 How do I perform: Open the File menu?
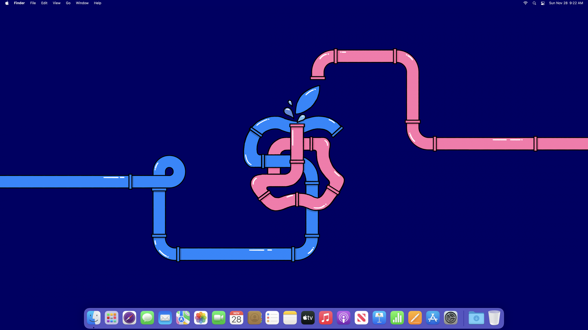coord(33,3)
